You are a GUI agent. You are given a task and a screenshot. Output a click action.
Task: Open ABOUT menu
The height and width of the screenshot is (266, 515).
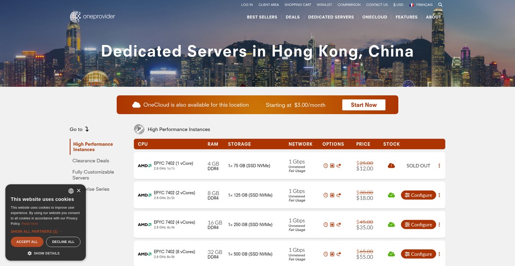pos(433,17)
